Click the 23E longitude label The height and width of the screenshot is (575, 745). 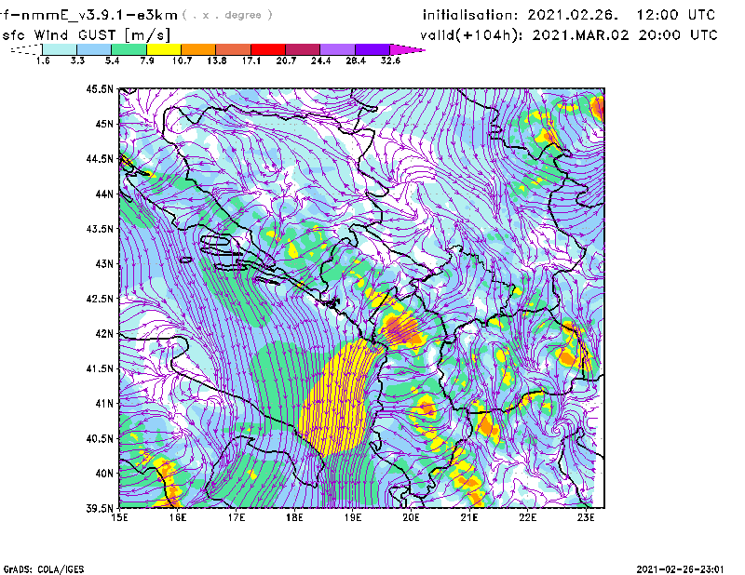[x=586, y=517]
